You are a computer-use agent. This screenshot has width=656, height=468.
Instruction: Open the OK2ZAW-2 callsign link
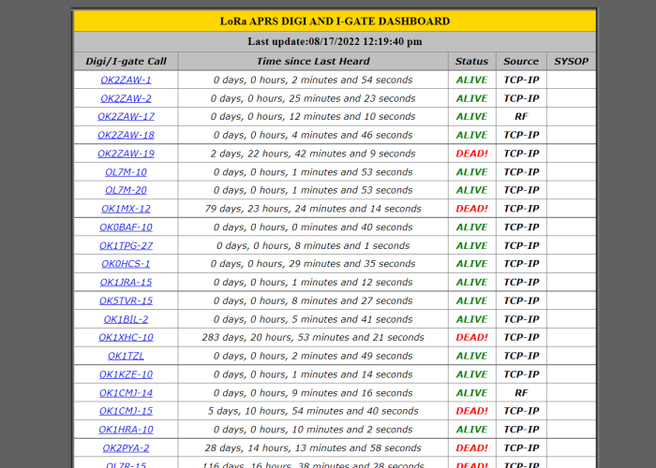coord(126,98)
